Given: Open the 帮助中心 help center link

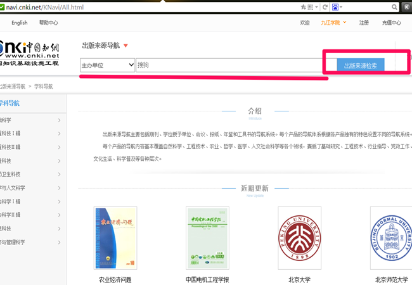Looking at the screenshot, I should click(x=49, y=23).
